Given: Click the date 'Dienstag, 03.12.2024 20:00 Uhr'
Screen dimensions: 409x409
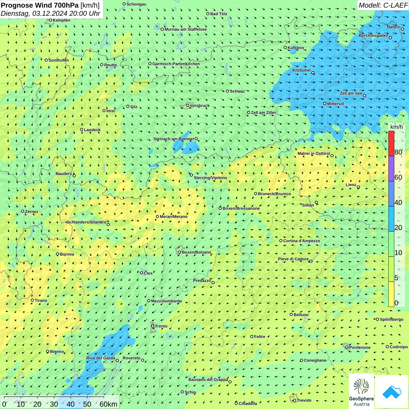Looking at the screenshot, I should click(50, 14).
